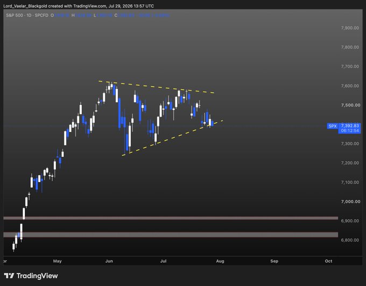This screenshot has height=286, width=366.
Task: Click the Low (L) value in chart legend
Action: pos(104,16)
